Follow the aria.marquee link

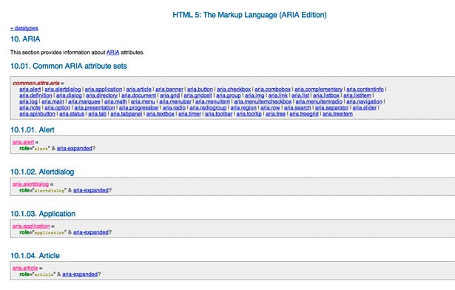coord(84,101)
